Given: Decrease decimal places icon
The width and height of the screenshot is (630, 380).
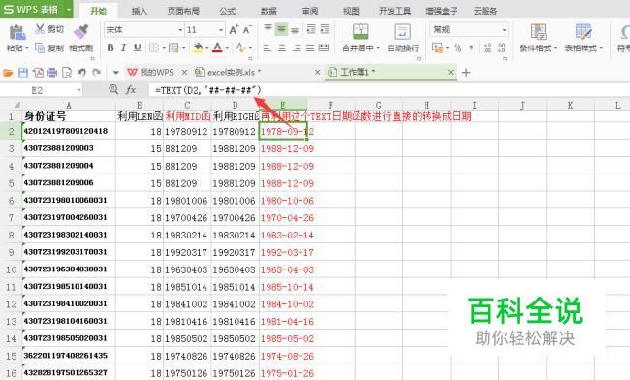Looking at the screenshot, I should pyautogui.click(x=501, y=48).
